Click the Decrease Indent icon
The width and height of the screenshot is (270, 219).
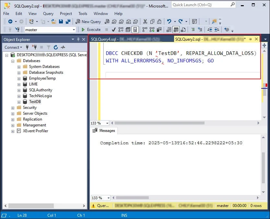click(210, 30)
